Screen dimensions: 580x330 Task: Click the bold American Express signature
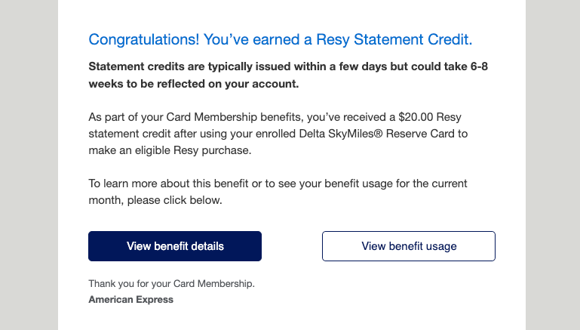click(x=131, y=300)
